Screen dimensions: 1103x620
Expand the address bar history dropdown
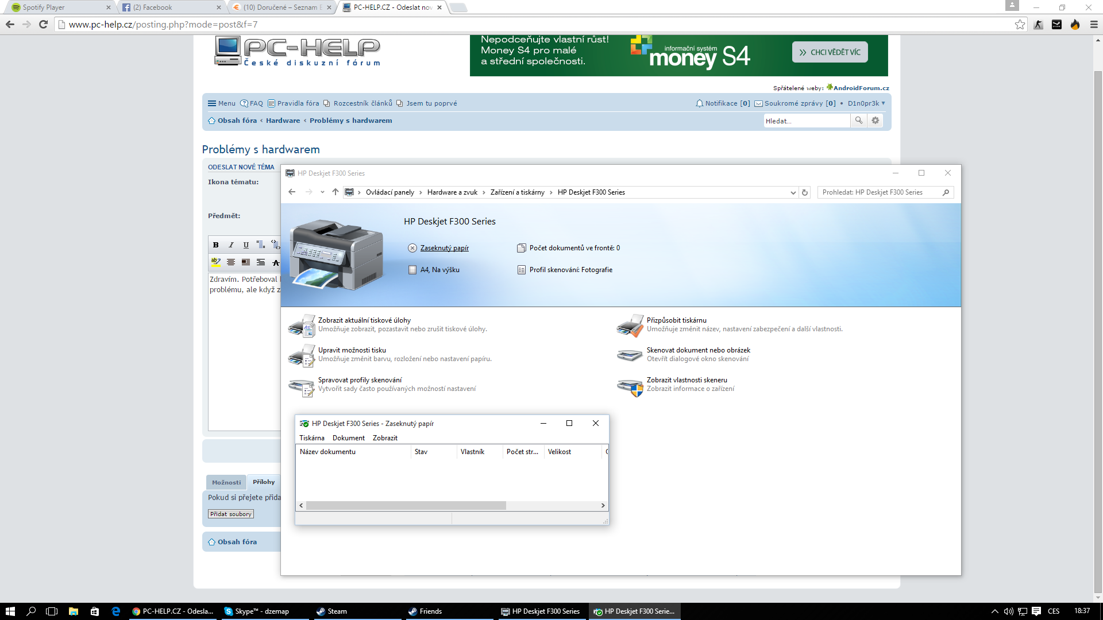tap(793, 192)
